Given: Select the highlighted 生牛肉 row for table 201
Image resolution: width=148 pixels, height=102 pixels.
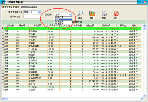Looking at the screenshot, I should coord(72,28).
